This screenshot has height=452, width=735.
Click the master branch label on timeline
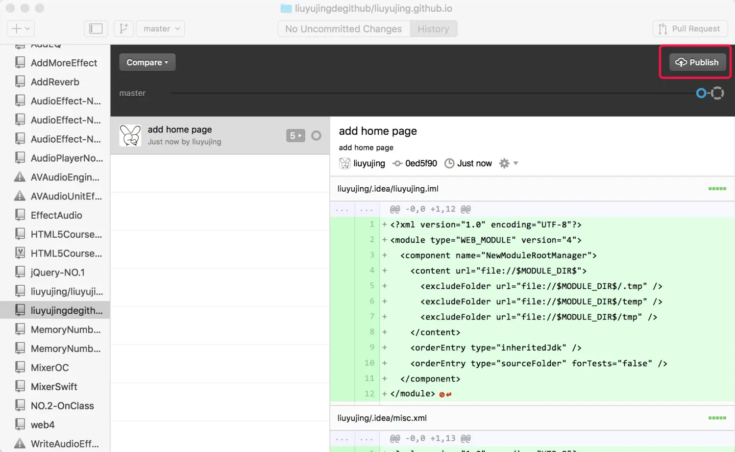click(132, 93)
